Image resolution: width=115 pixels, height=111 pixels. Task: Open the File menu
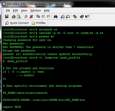(x=8, y=11)
